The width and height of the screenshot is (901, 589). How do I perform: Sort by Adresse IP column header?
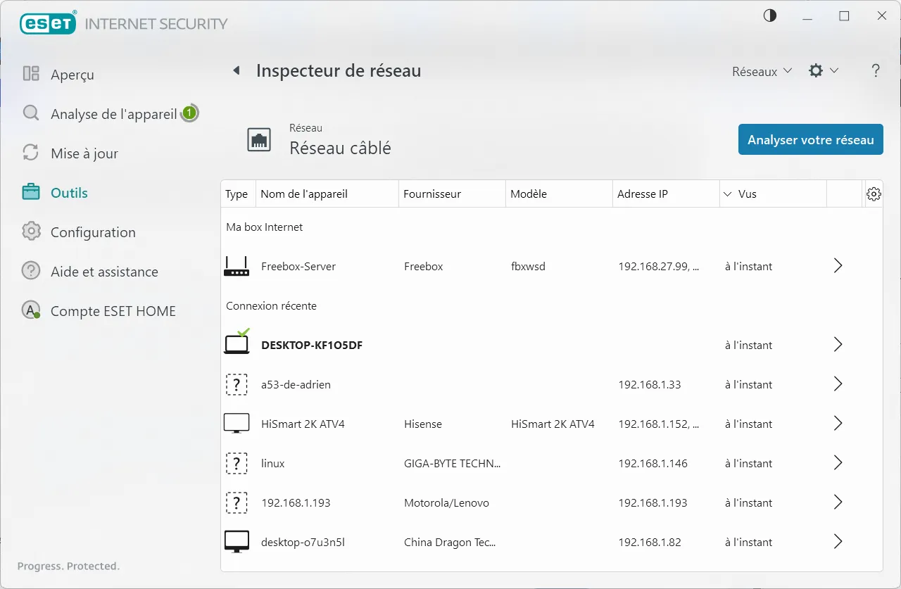click(666, 194)
